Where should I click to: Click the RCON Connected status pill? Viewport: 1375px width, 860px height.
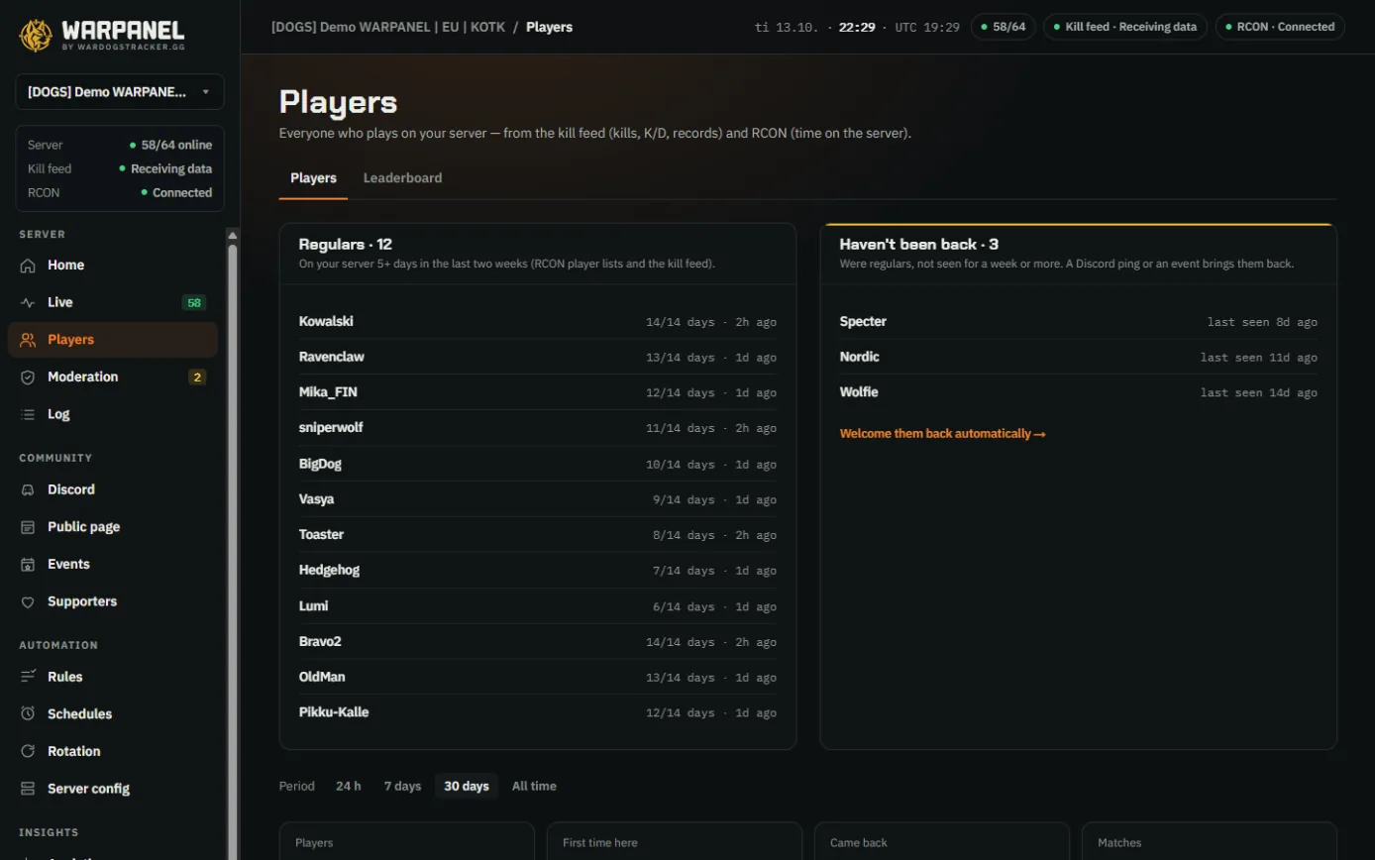point(1280,27)
